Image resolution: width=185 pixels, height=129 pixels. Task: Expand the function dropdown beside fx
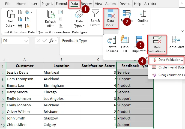pos(56,41)
